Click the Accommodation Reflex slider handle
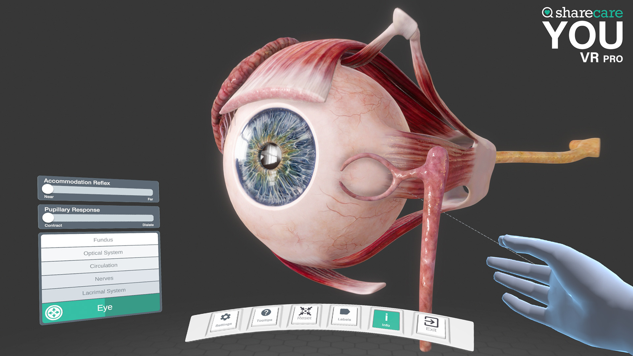 [48, 189]
